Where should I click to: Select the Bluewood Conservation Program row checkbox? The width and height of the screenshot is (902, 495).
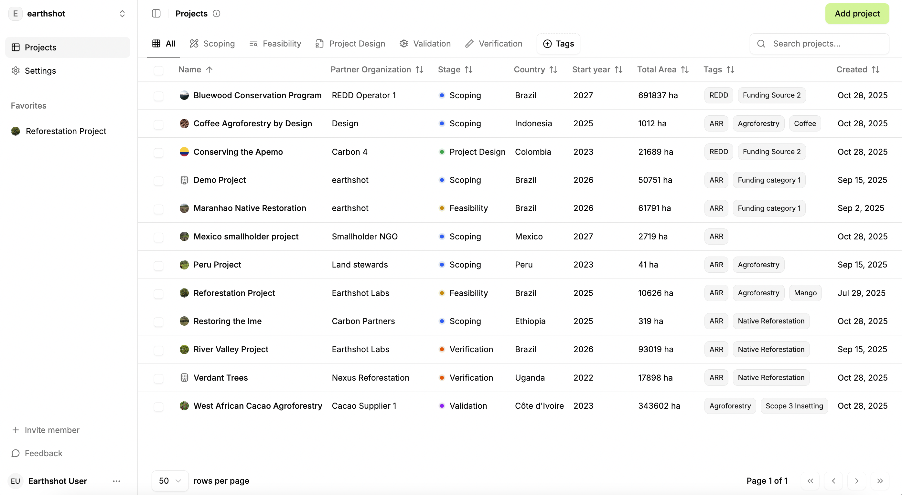159,96
